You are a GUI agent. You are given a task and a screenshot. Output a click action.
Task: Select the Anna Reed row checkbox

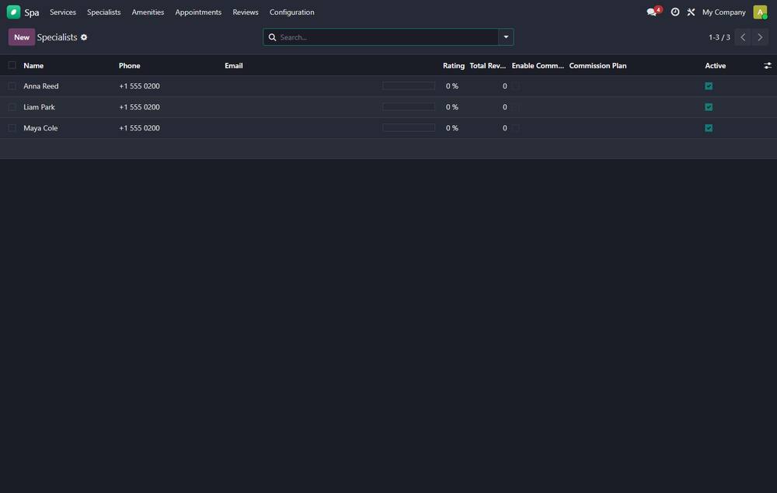(12, 86)
